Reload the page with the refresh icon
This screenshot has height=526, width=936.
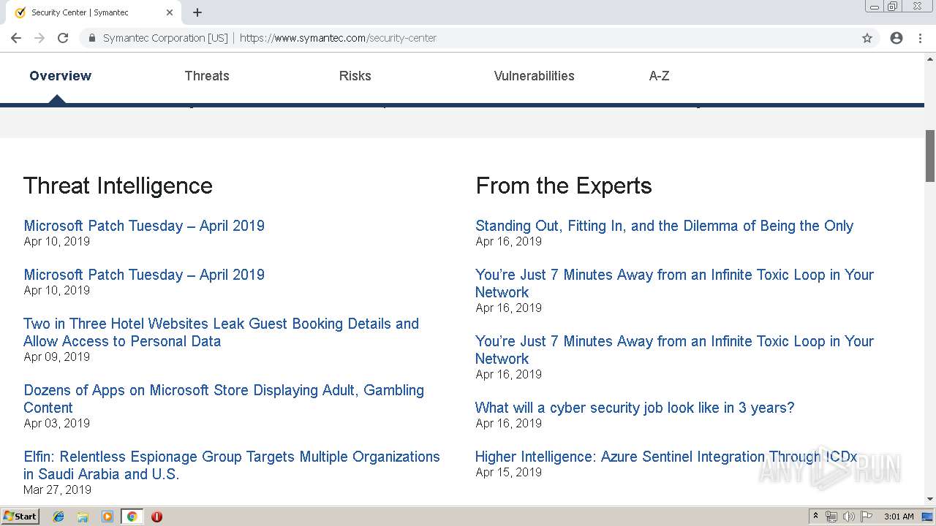tap(63, 38)
